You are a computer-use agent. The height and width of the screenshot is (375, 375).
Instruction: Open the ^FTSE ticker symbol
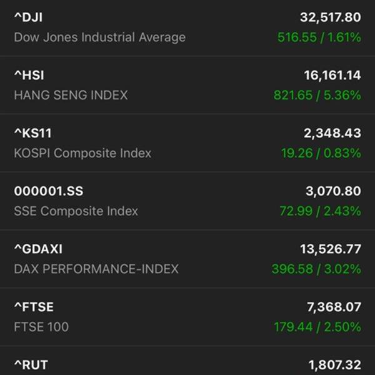coord(34,307)
